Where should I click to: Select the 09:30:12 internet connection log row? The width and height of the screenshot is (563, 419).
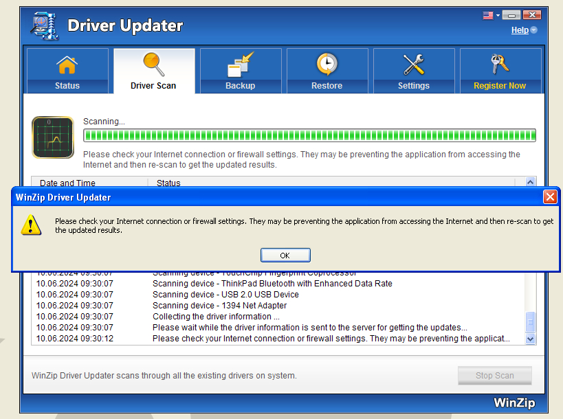(x=278, y=339)
